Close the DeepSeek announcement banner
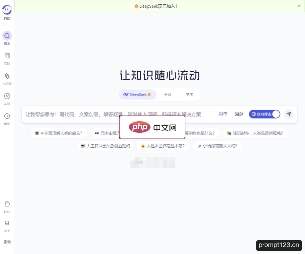 [299, 6]
